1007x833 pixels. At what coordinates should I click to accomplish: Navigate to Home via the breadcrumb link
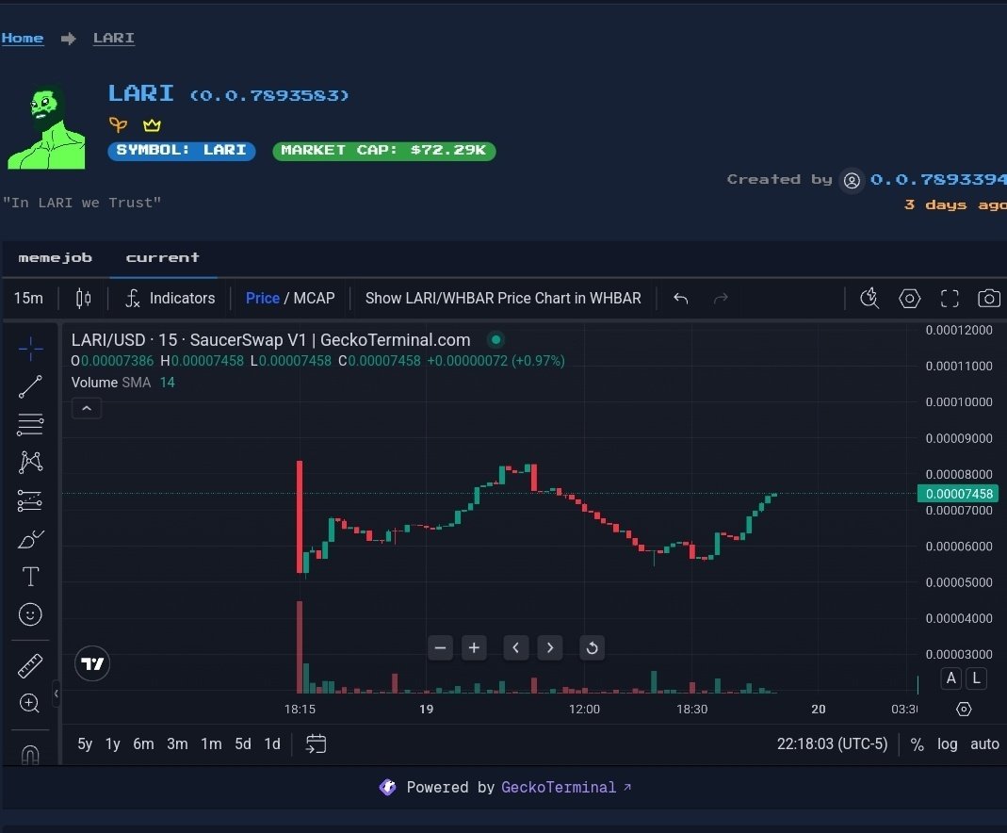pyautogui.click(x=22, y=38)
